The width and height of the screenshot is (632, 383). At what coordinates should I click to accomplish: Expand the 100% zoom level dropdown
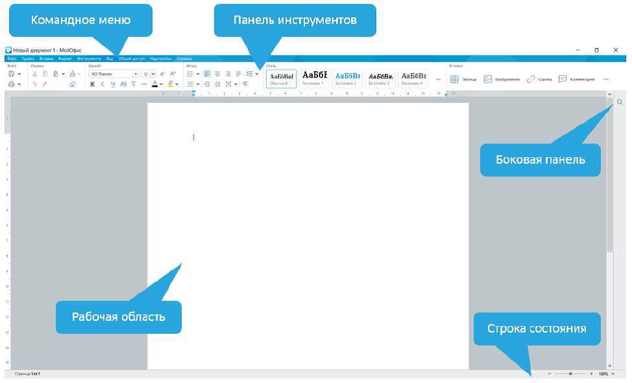click(x=613, y=374)
